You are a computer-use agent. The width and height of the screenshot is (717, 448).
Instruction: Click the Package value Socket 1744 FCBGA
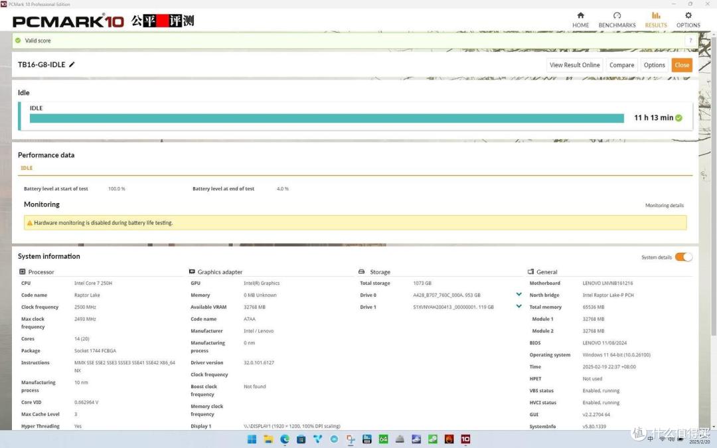(95, 350)
